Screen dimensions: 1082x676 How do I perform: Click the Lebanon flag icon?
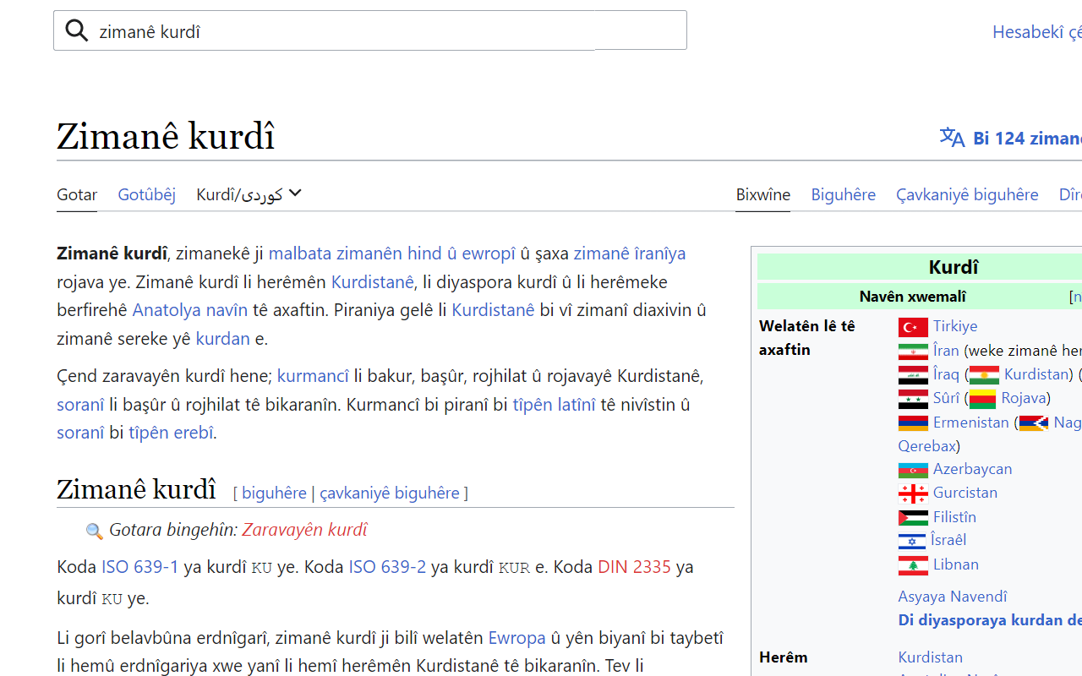pos(913,565)
